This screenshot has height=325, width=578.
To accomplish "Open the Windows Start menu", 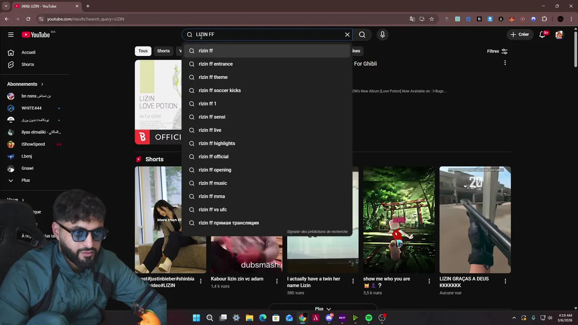I will (x=196, y=318).
